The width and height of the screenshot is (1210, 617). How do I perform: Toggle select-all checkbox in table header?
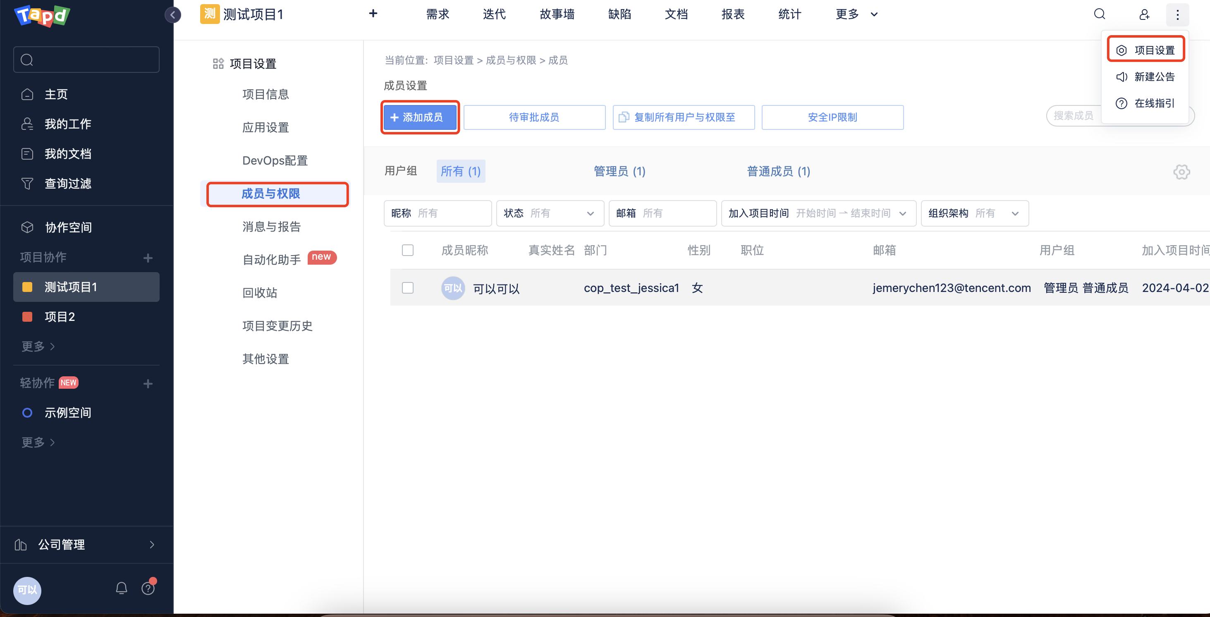pyautogui.click(x=408, y=250)
